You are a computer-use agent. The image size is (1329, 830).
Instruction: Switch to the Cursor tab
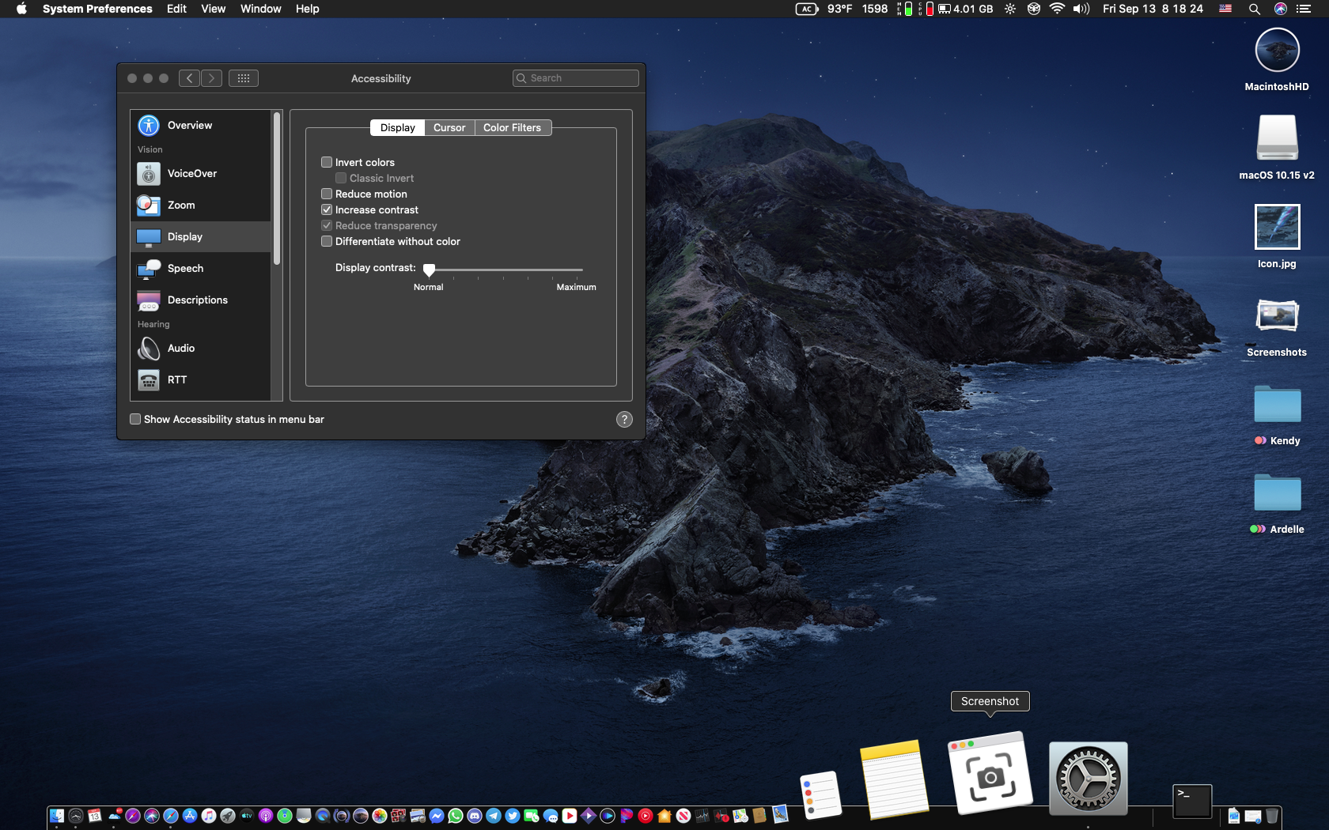click(x=449, y=128)
